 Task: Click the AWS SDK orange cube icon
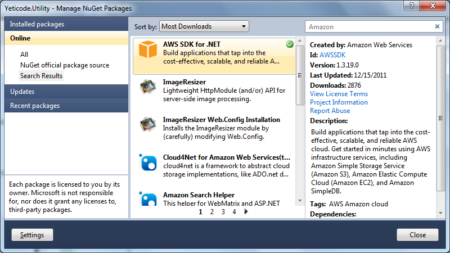[148, 49]
